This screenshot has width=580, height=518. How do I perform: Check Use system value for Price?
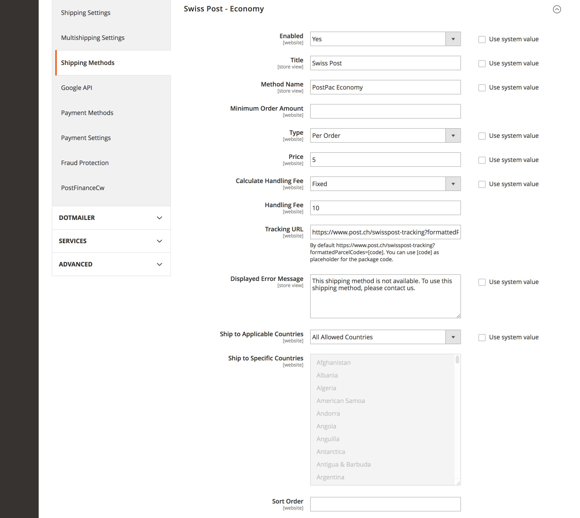pos(482,160)
